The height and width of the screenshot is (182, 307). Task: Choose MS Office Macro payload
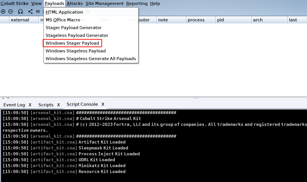click(91, 20)
